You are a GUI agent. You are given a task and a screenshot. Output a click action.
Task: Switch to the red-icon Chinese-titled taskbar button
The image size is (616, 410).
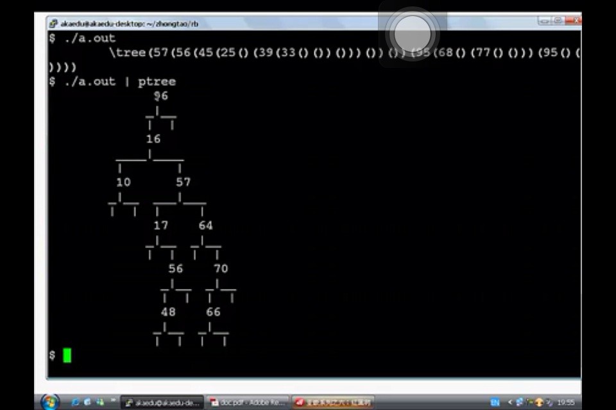click(333, 402)
